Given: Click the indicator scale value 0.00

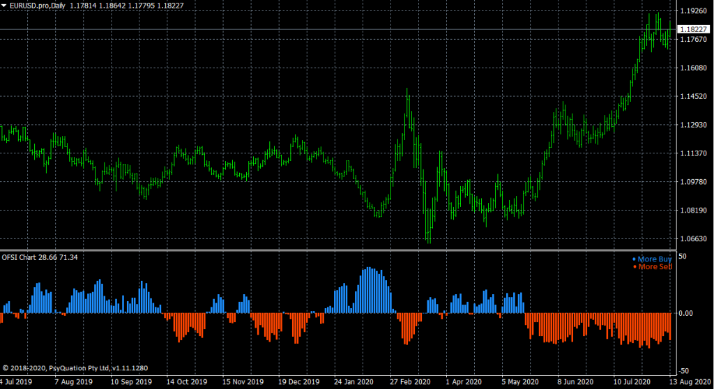Looking at the screenshot, I should [686, 314].
